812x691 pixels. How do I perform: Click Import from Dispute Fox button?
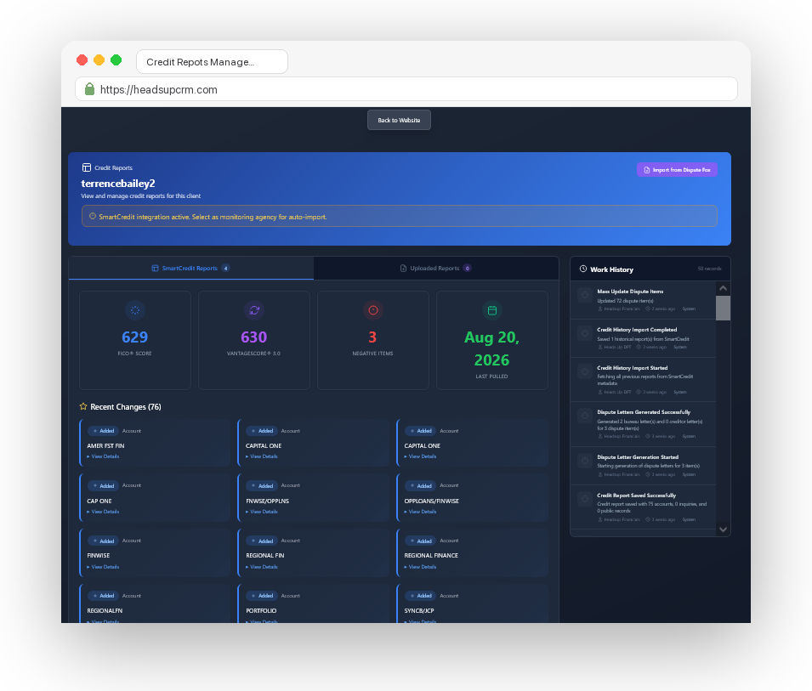[x=677, y=170]
